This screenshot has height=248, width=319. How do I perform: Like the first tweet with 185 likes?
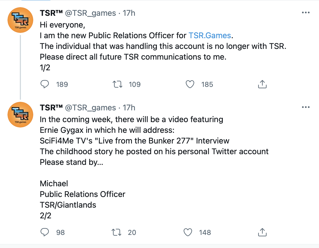click(x=190, y=84)
